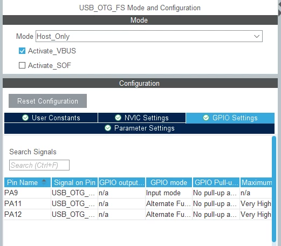Switch to the NVIC Settings tab

(142, 118)
